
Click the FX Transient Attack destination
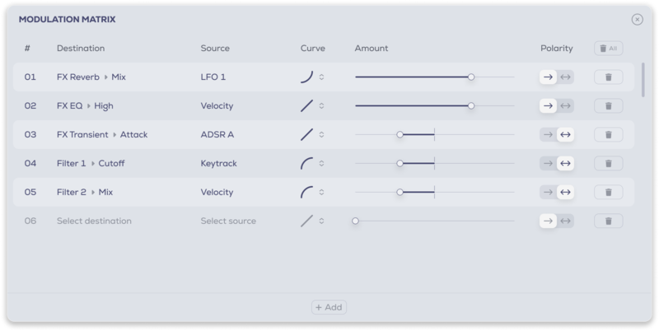pyautogui.click(x=102, y=135)
